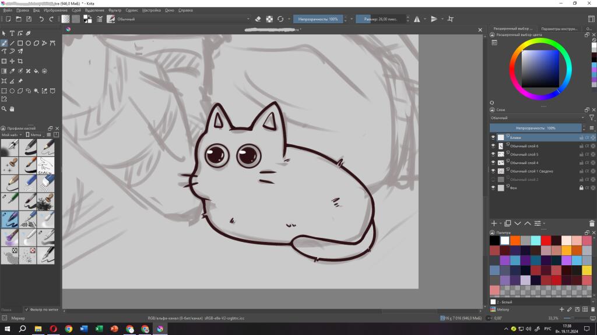This screenshot has height=335, width=597.
Task: Select the Text tool in the toolbox
Action: click(12, 33)
